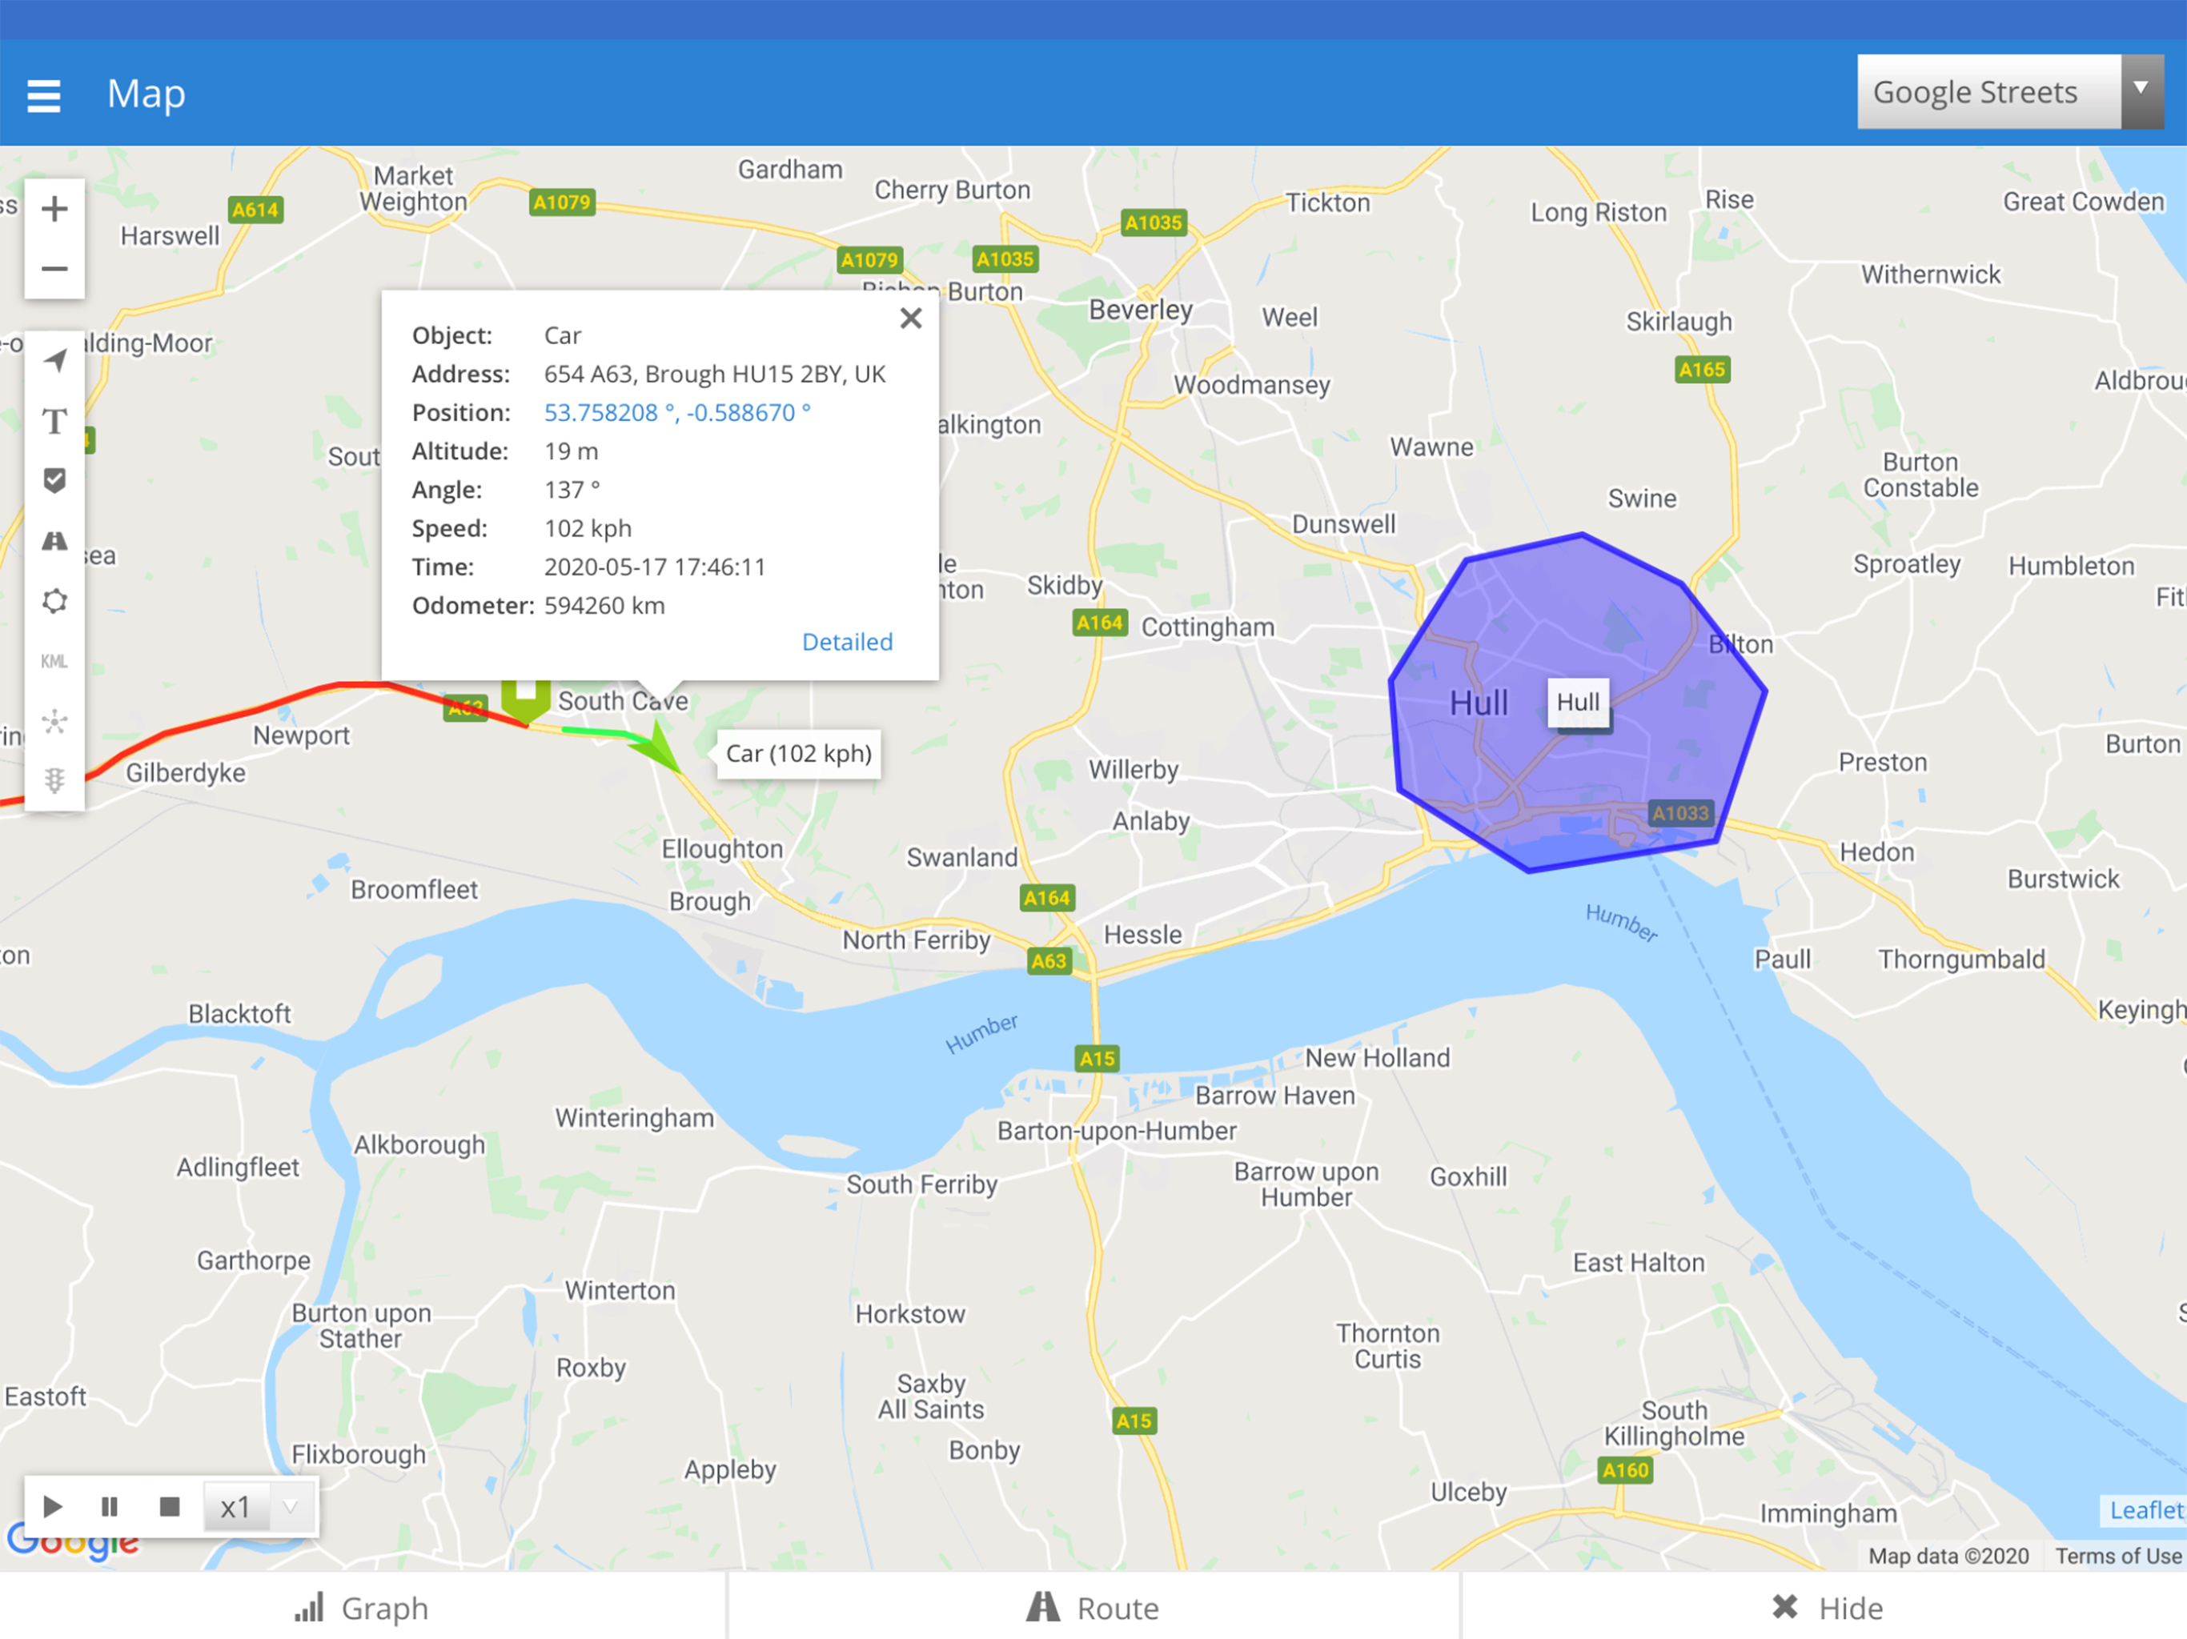The width and height of the screenshot is (2187, 1639).
Task: Click the Cottingham label
Action: (x=1207, y=627)
